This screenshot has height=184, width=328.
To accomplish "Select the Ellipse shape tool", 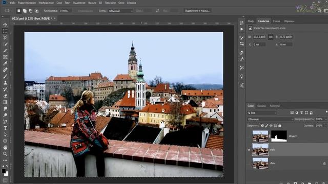I will [5, 141].
